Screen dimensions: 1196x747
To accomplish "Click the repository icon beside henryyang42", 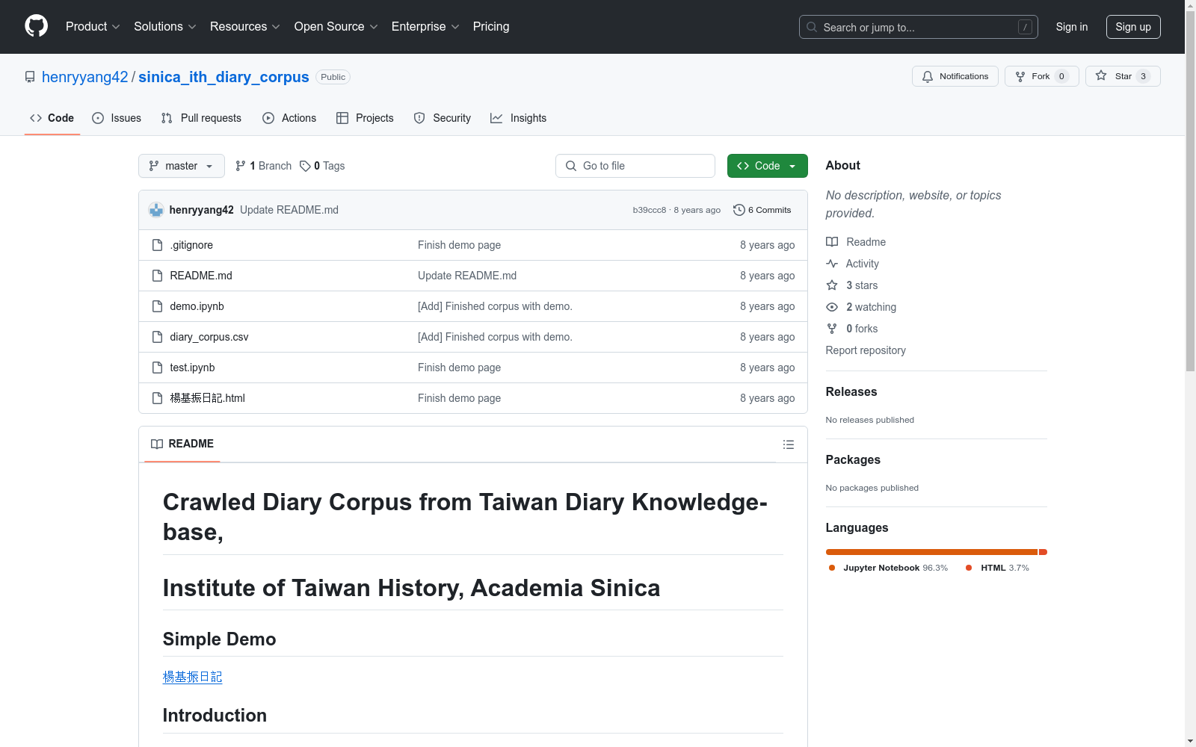I will point(30,77).
